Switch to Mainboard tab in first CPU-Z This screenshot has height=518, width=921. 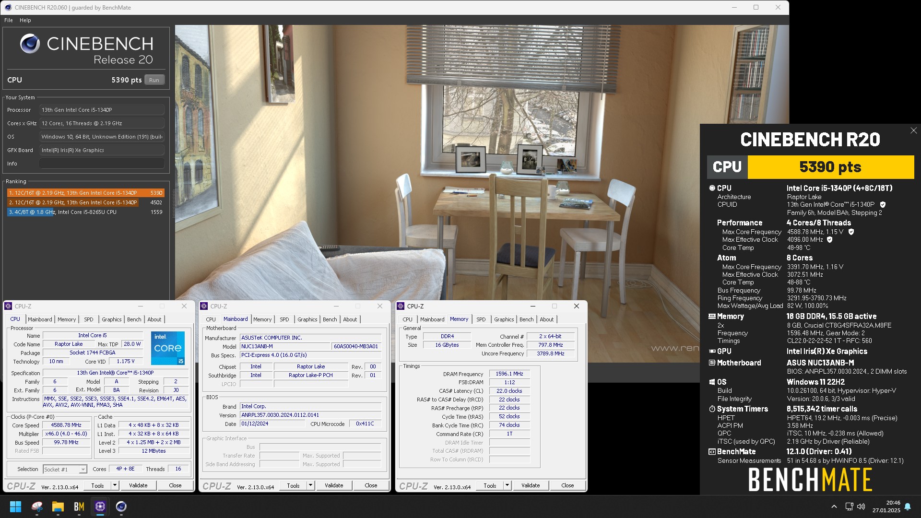click(40, 319)
